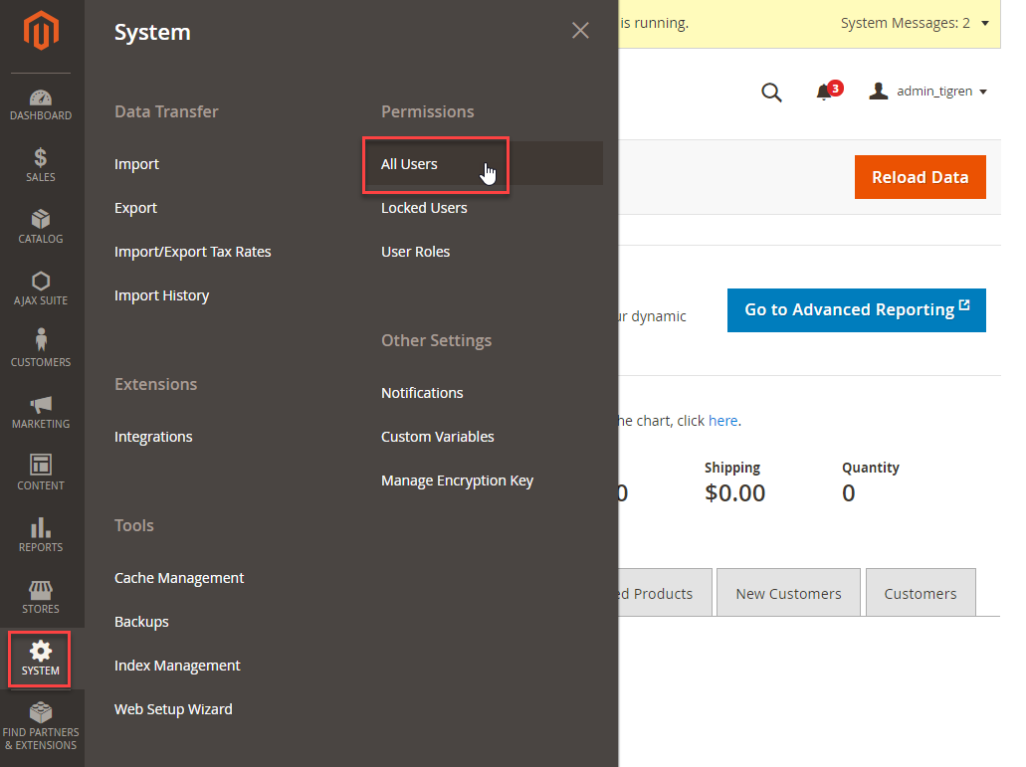Screen dimensions: 1026x767
Task: Open Cache Management in Tools
Action: [x=179, y=578]
